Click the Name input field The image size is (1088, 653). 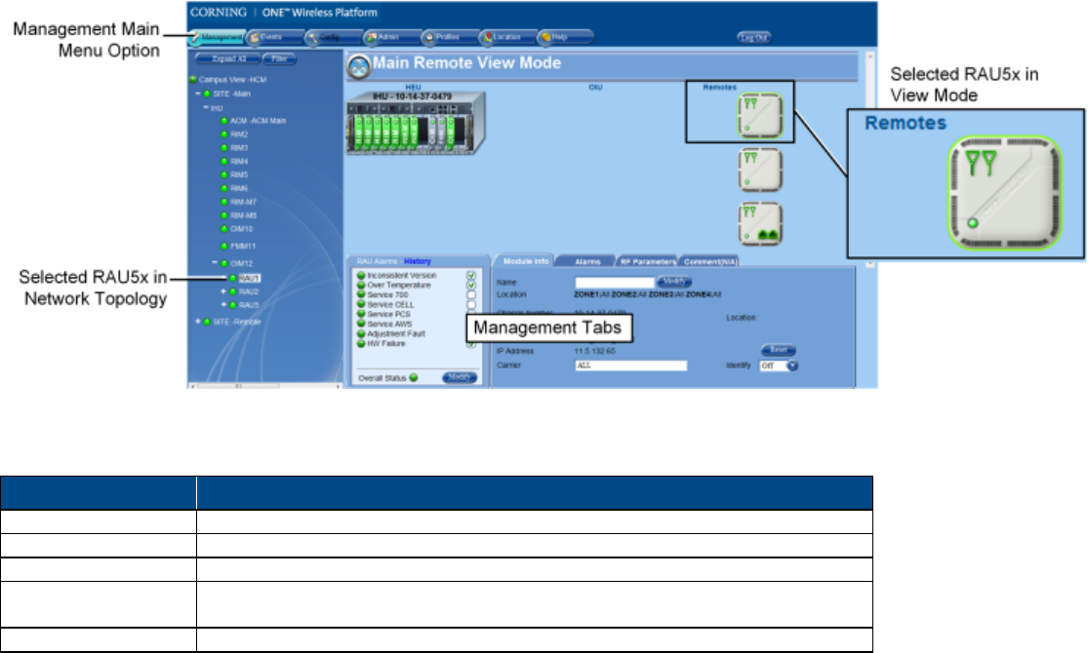click(x=615, y=282)
